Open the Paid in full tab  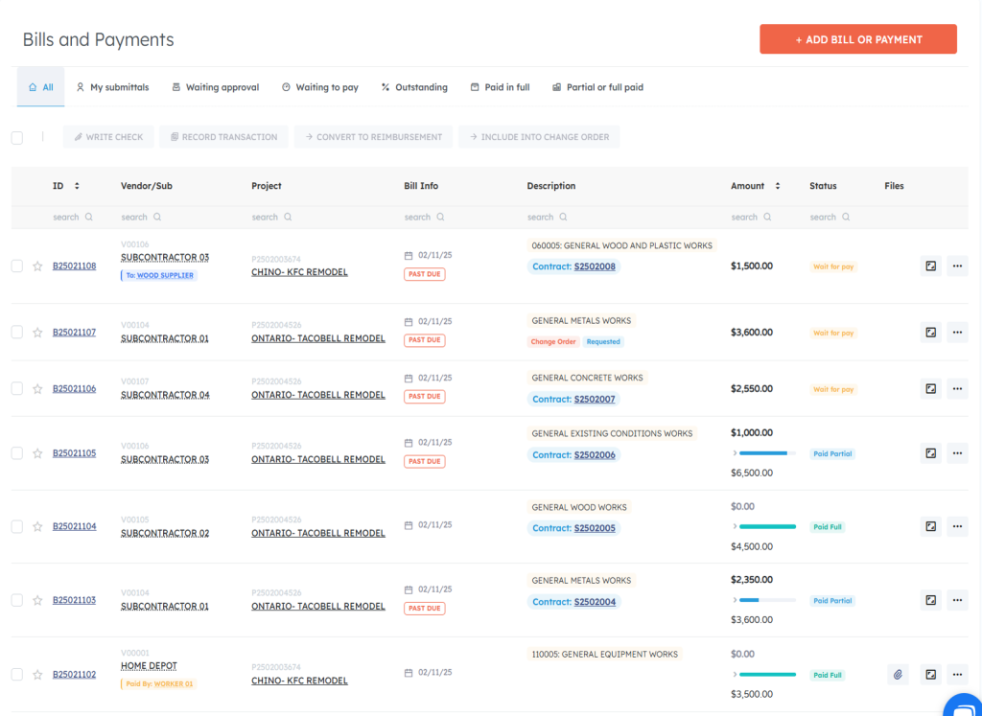pos(500,87)
